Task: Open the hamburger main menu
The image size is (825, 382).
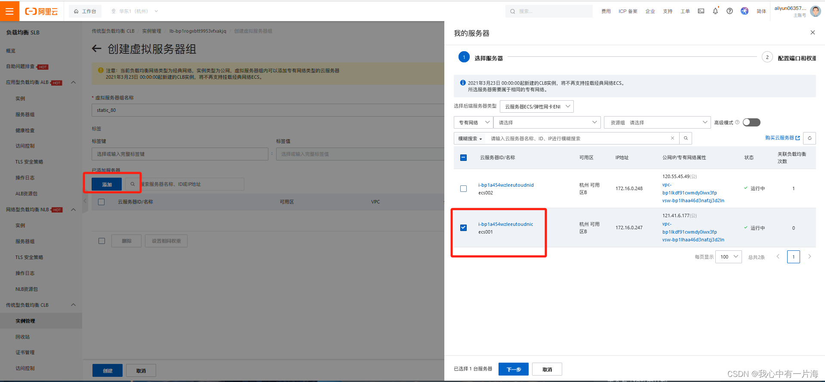Action: click(9, 11)
